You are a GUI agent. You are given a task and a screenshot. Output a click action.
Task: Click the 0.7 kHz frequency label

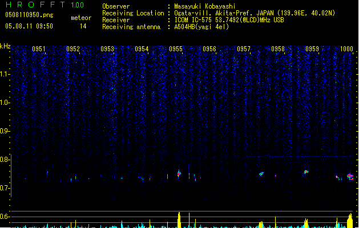click(x=5, y=188)
